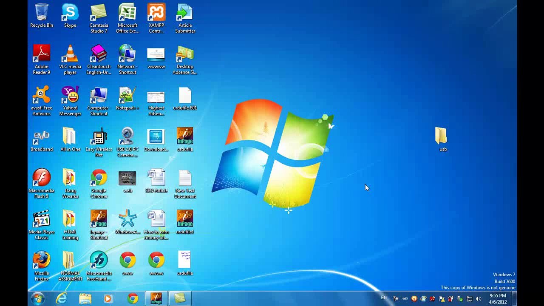Click the Download file icon on desktop
This screenshot has height=306, width=544.
point(156,140)
